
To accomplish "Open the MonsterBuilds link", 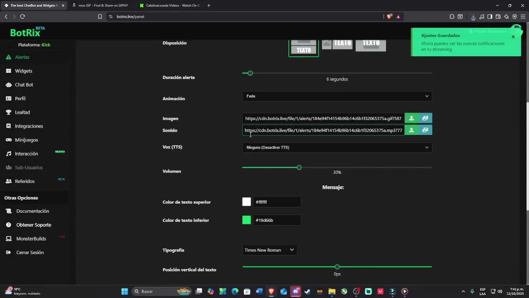I will [x=31, y=239].
